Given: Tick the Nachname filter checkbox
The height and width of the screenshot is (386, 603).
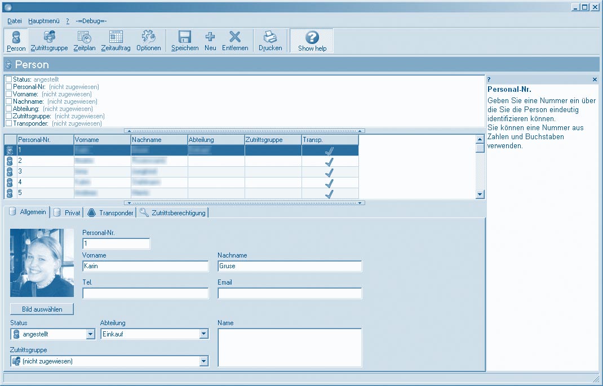Looking at the screenshot, I should pyautogui.click(x=8, y=101).
